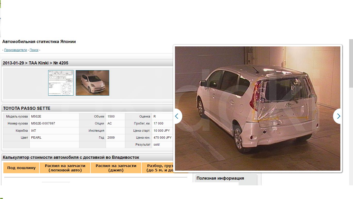Screen dimensions: 353x199
Task: Click the Номер кузова label
Action: (x=18, y=123)
